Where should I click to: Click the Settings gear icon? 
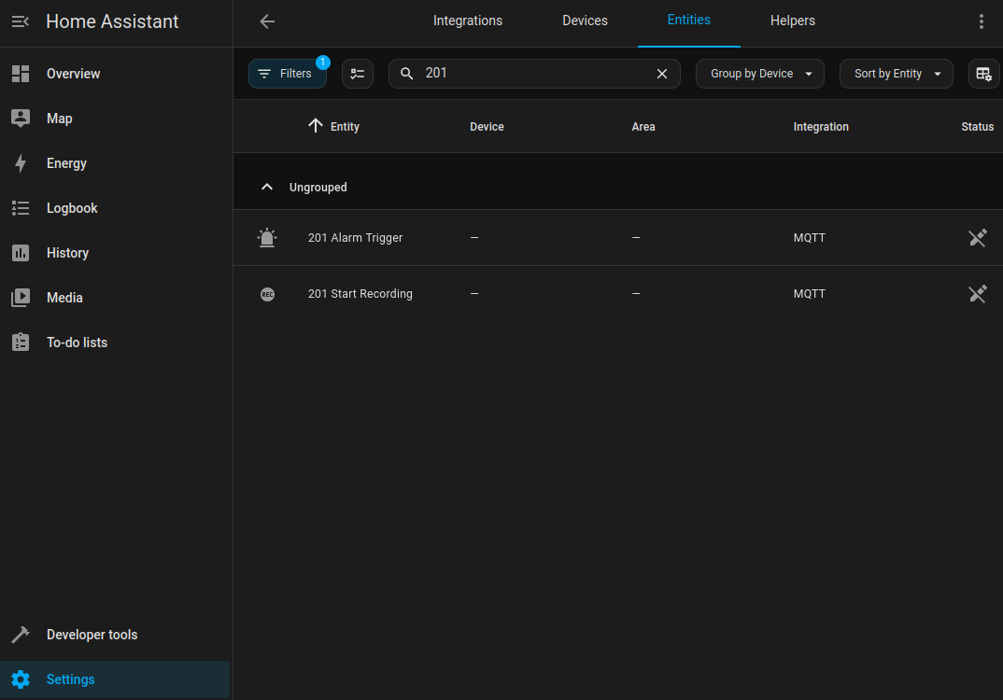tap(21, 679)
